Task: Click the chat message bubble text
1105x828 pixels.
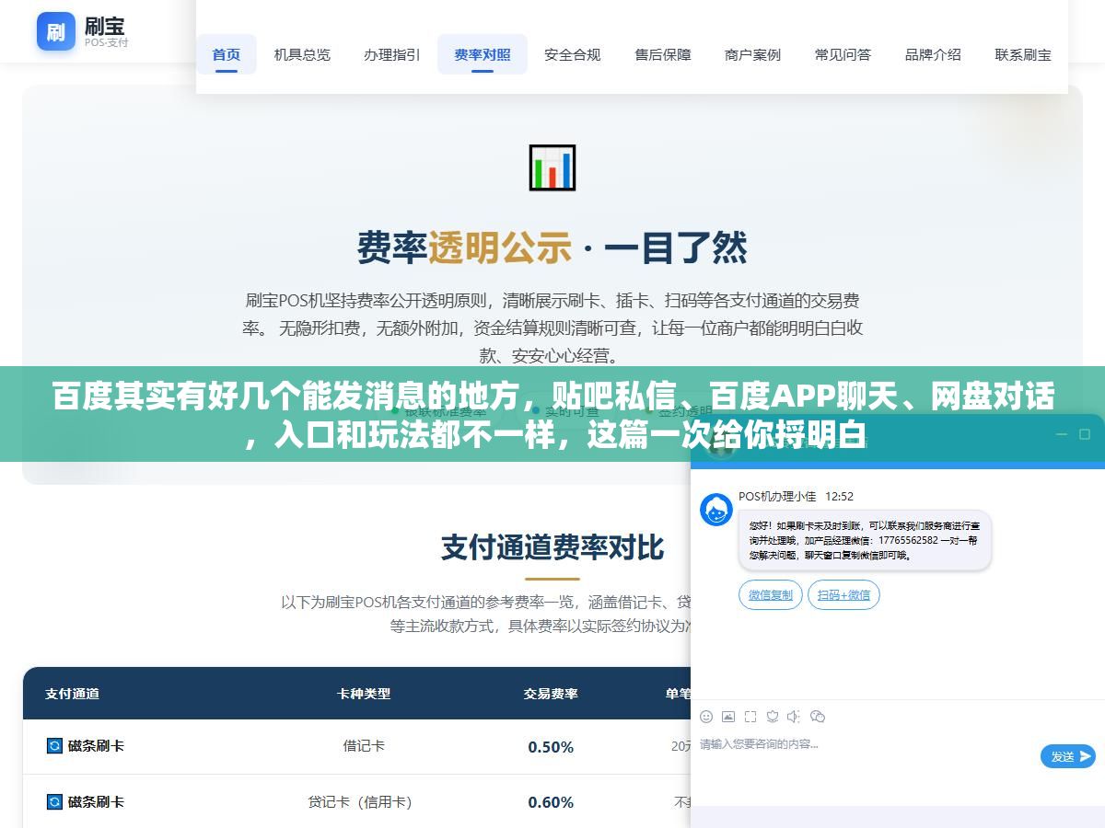Action: pos(864,540)
